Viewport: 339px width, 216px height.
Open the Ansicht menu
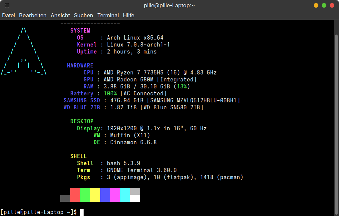[60, 15]
